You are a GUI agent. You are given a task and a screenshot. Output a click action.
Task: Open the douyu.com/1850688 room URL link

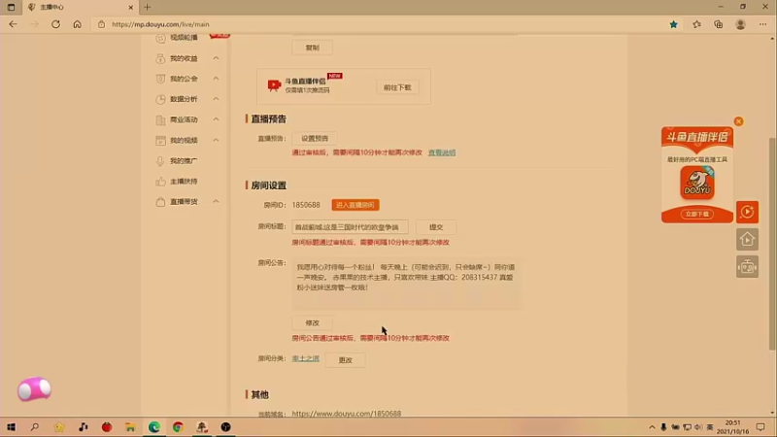click(x=347, y=414)
